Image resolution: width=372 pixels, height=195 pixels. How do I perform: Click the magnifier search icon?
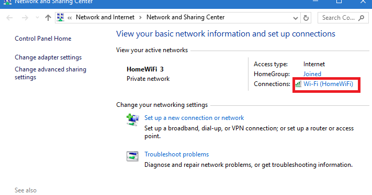click(x=362, y=18)
